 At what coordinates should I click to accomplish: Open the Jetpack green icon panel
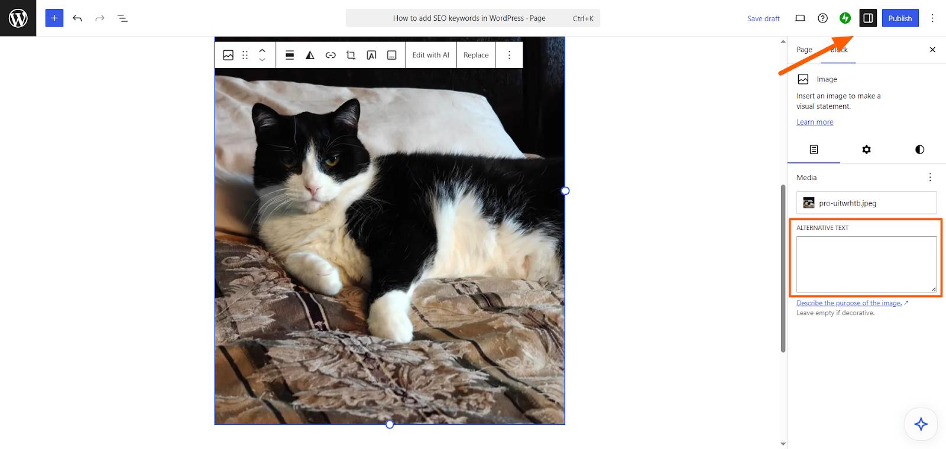tap(845, 18)
